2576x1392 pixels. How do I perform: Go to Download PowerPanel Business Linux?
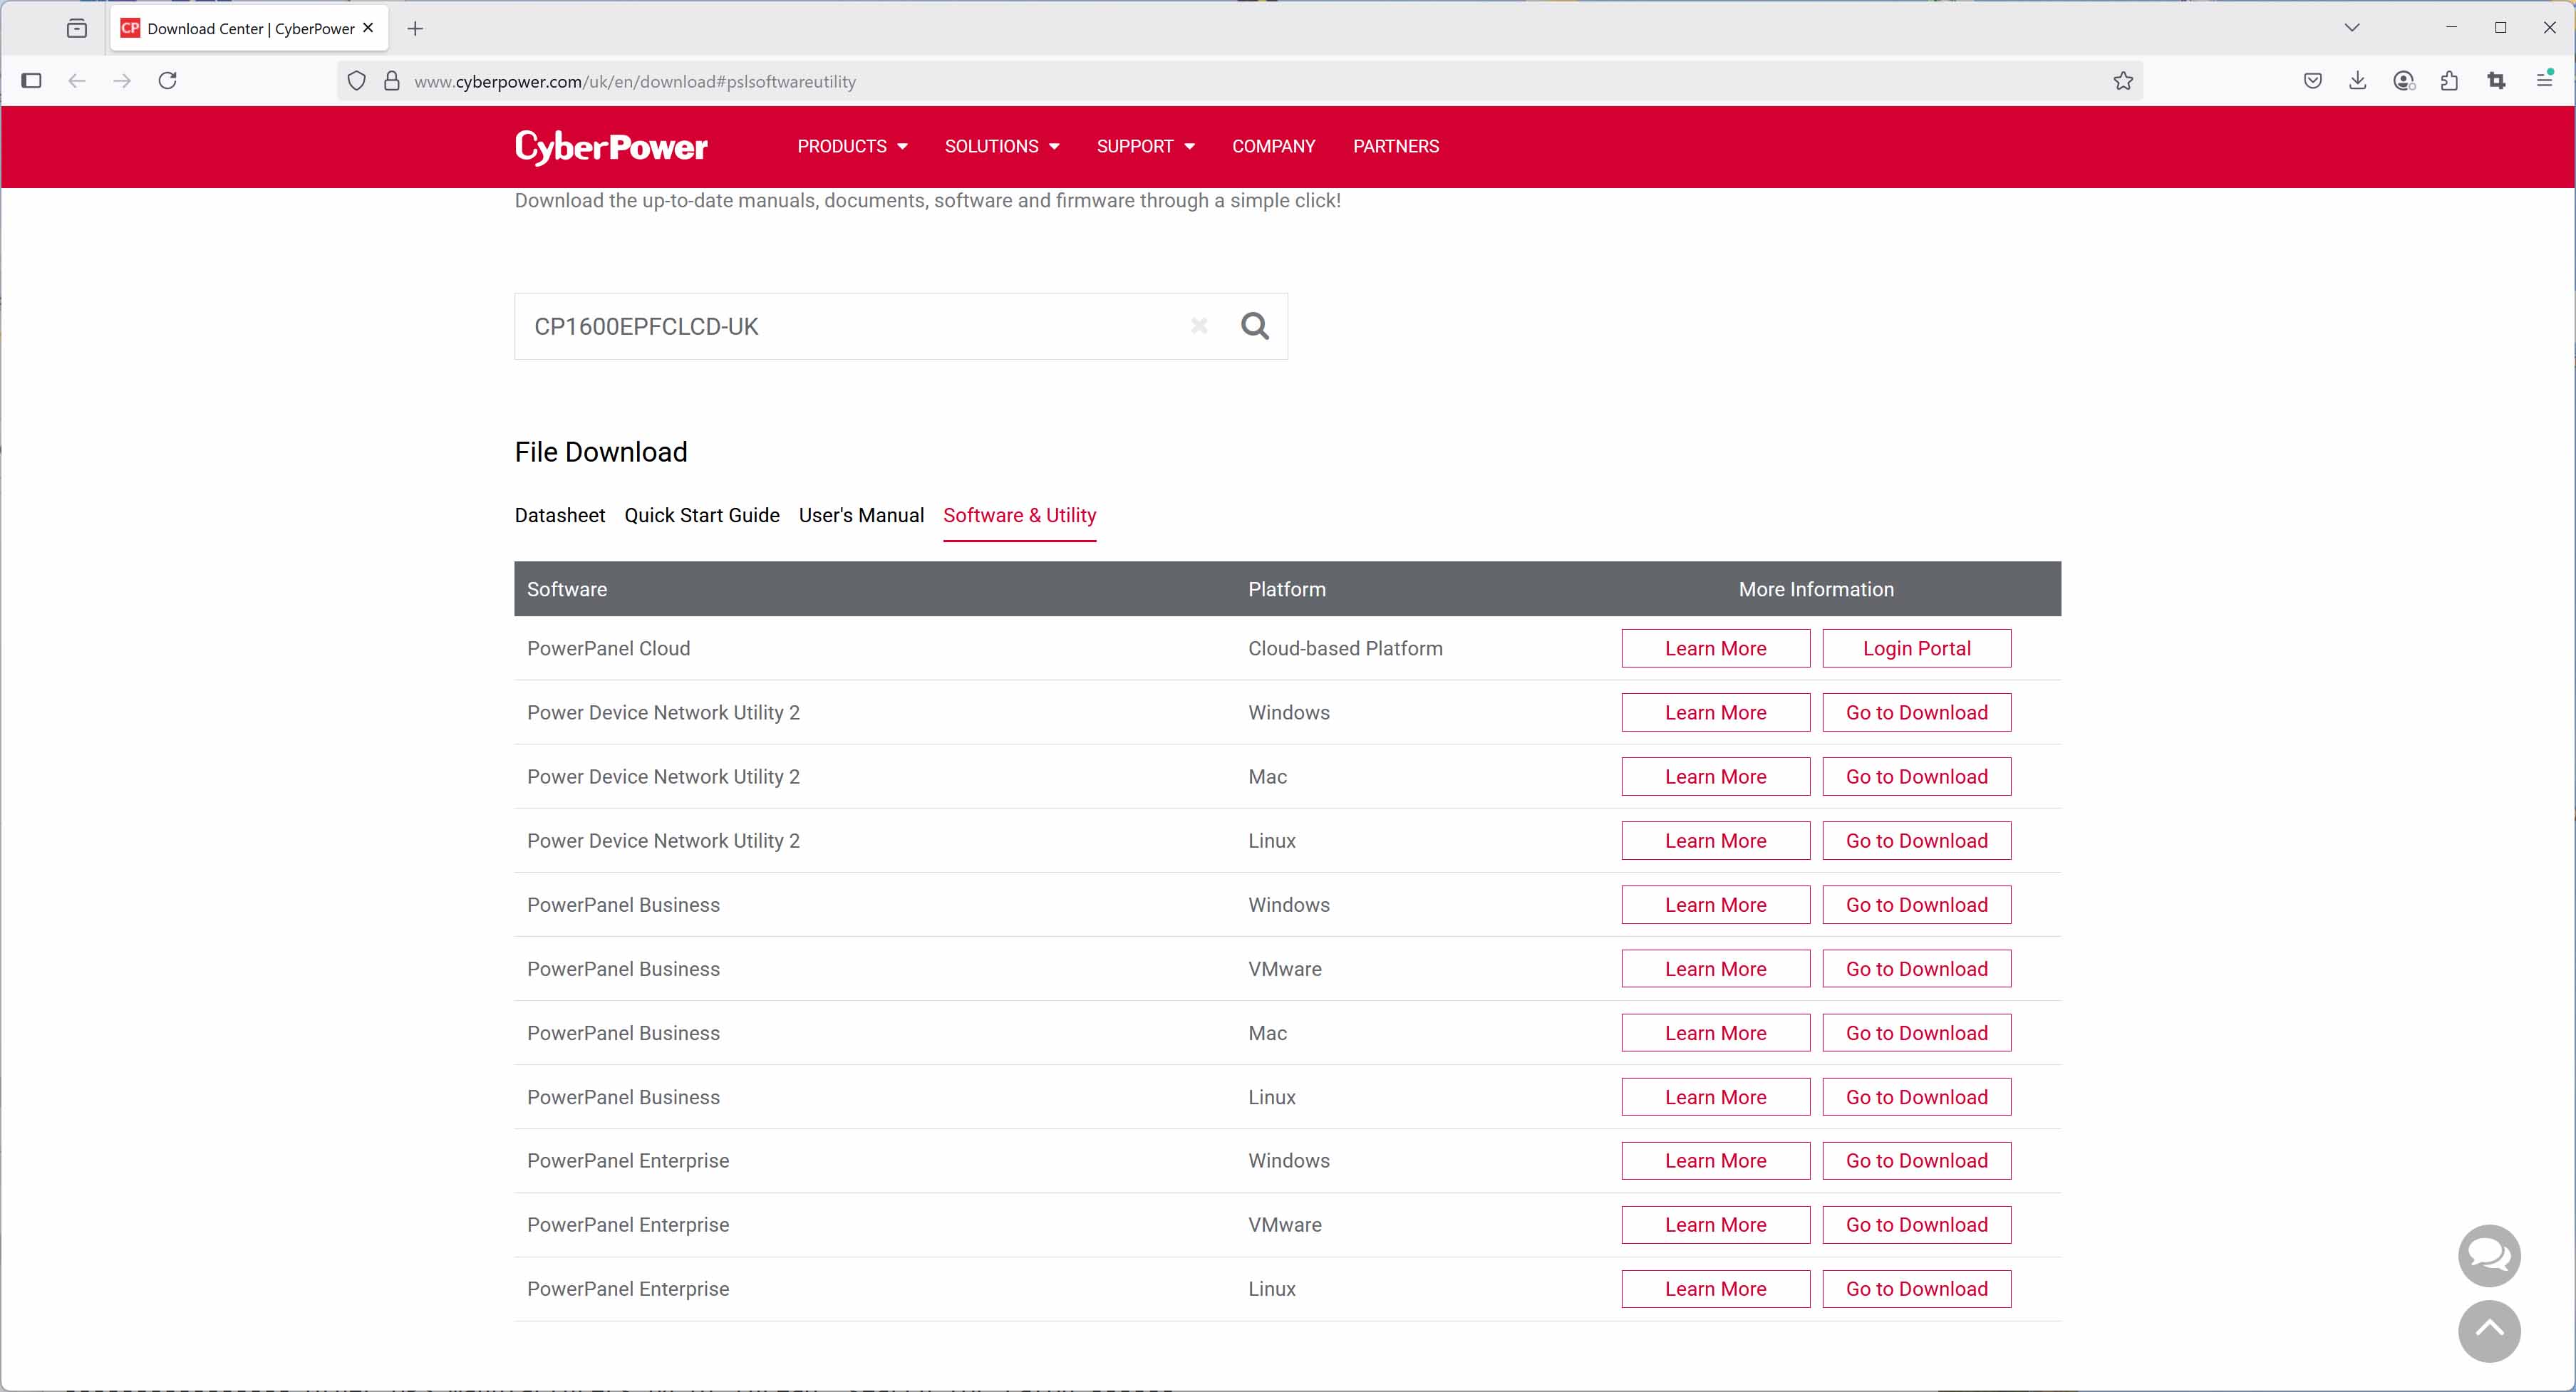[x=1916, y=1096]
